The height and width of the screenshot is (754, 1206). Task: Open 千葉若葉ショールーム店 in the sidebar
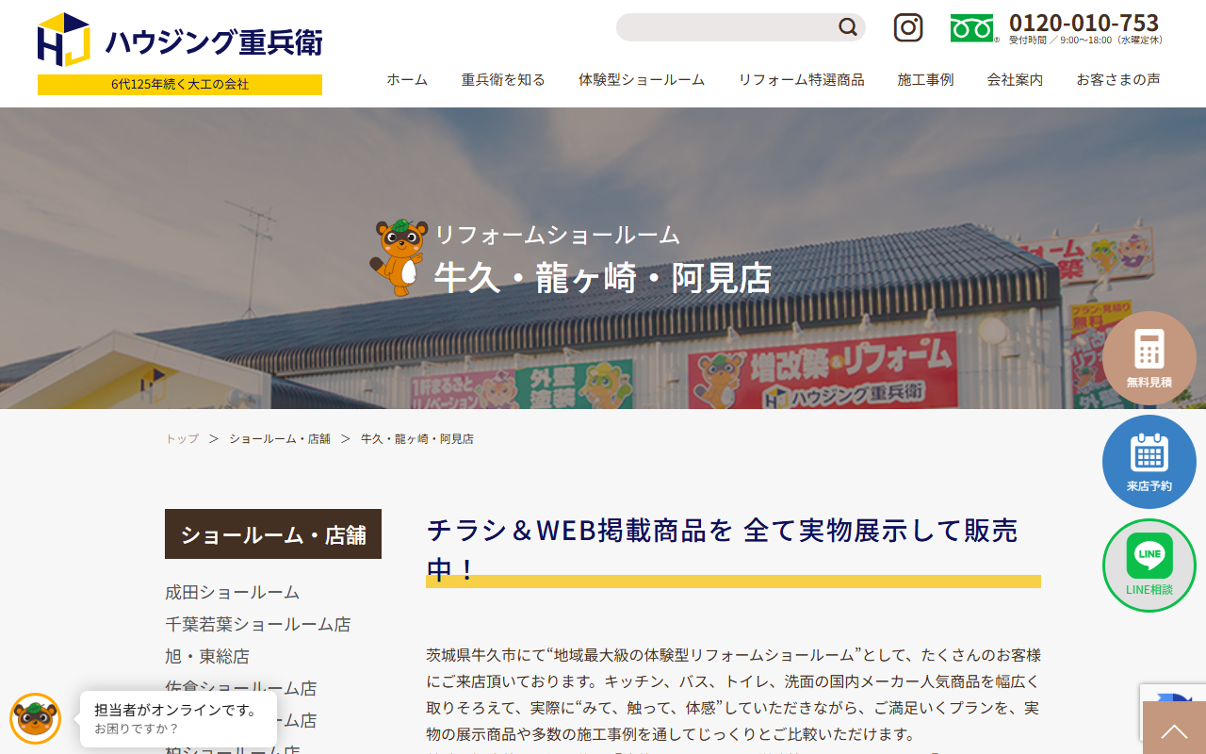click(x=257, y=624)
